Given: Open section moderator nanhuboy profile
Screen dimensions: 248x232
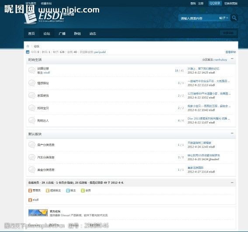Looking at the screenshot, I should pos(220,60).
